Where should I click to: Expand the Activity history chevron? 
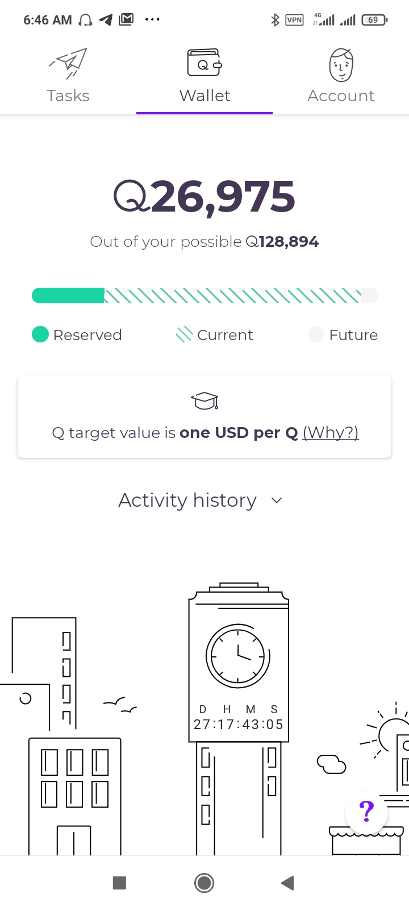point(277,500)
